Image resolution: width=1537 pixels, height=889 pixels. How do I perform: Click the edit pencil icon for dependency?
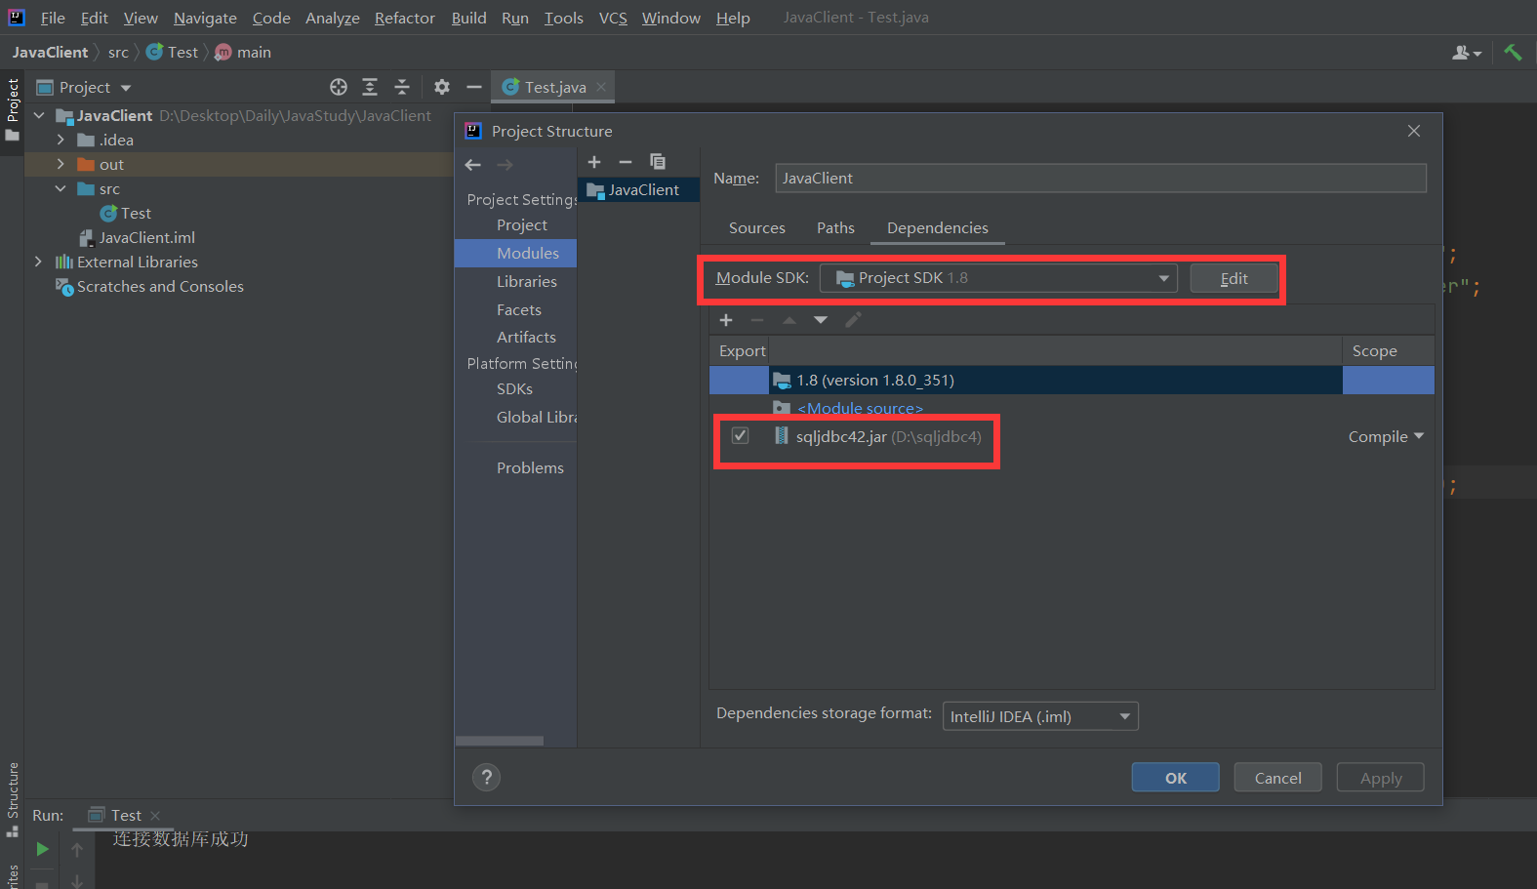(853, 320)
